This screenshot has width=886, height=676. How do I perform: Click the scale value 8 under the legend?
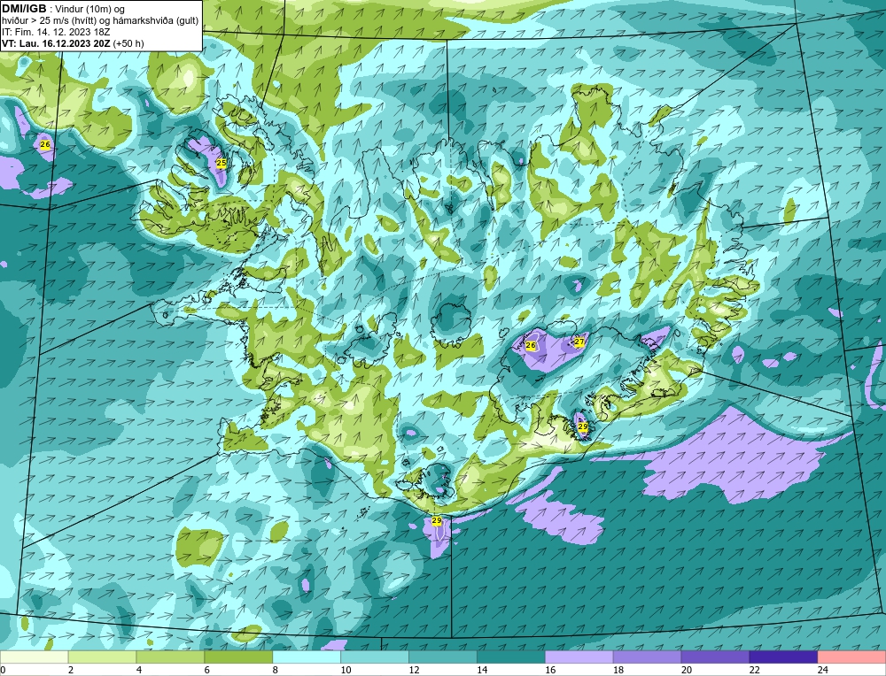[x=276, y=671]
